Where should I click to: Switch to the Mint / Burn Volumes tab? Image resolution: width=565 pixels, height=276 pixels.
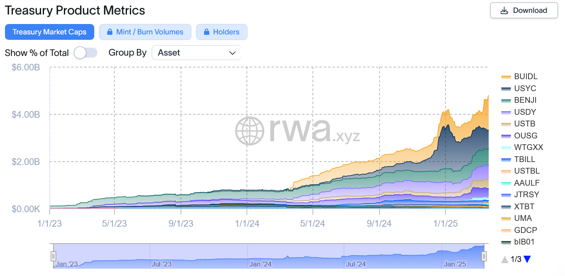pyautogui.click(x=145, y=32)
